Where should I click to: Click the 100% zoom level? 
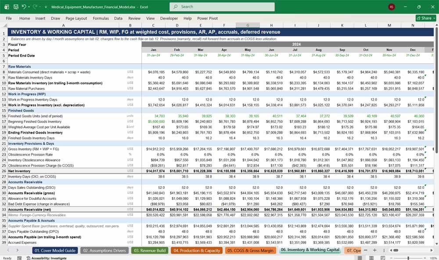[x=433, y=258]
